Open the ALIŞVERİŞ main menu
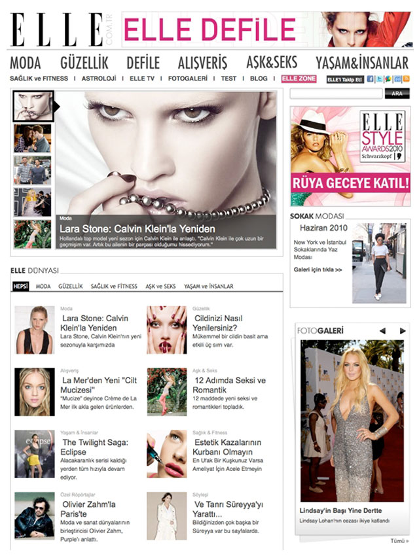The width and height of the screenshot is (419, 558). [x=202, y=63]
